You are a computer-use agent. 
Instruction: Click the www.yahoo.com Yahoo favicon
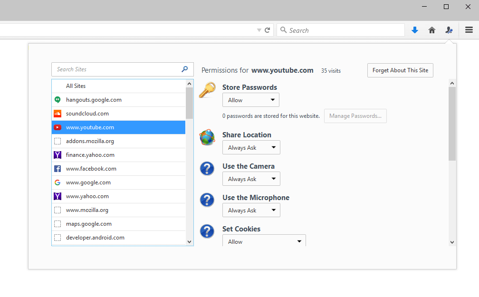pyautogui.click(x=57, y=196)
